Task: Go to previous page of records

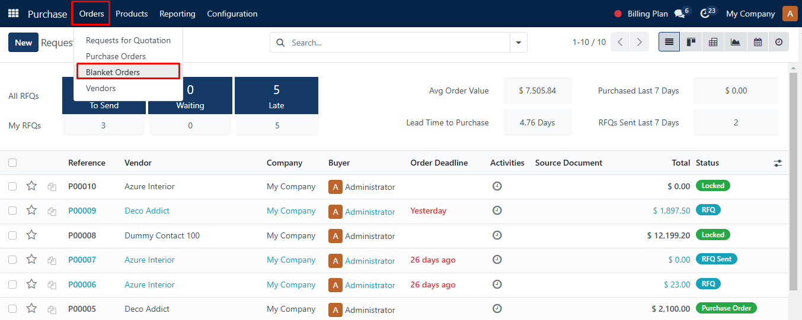Action: coord(620,42)
